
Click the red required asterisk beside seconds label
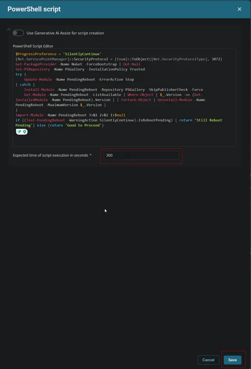coord(90,155)
